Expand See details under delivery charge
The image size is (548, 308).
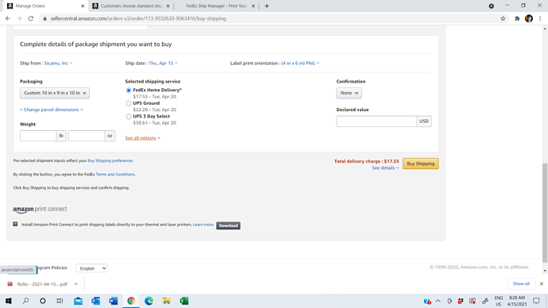click(385, 168)
